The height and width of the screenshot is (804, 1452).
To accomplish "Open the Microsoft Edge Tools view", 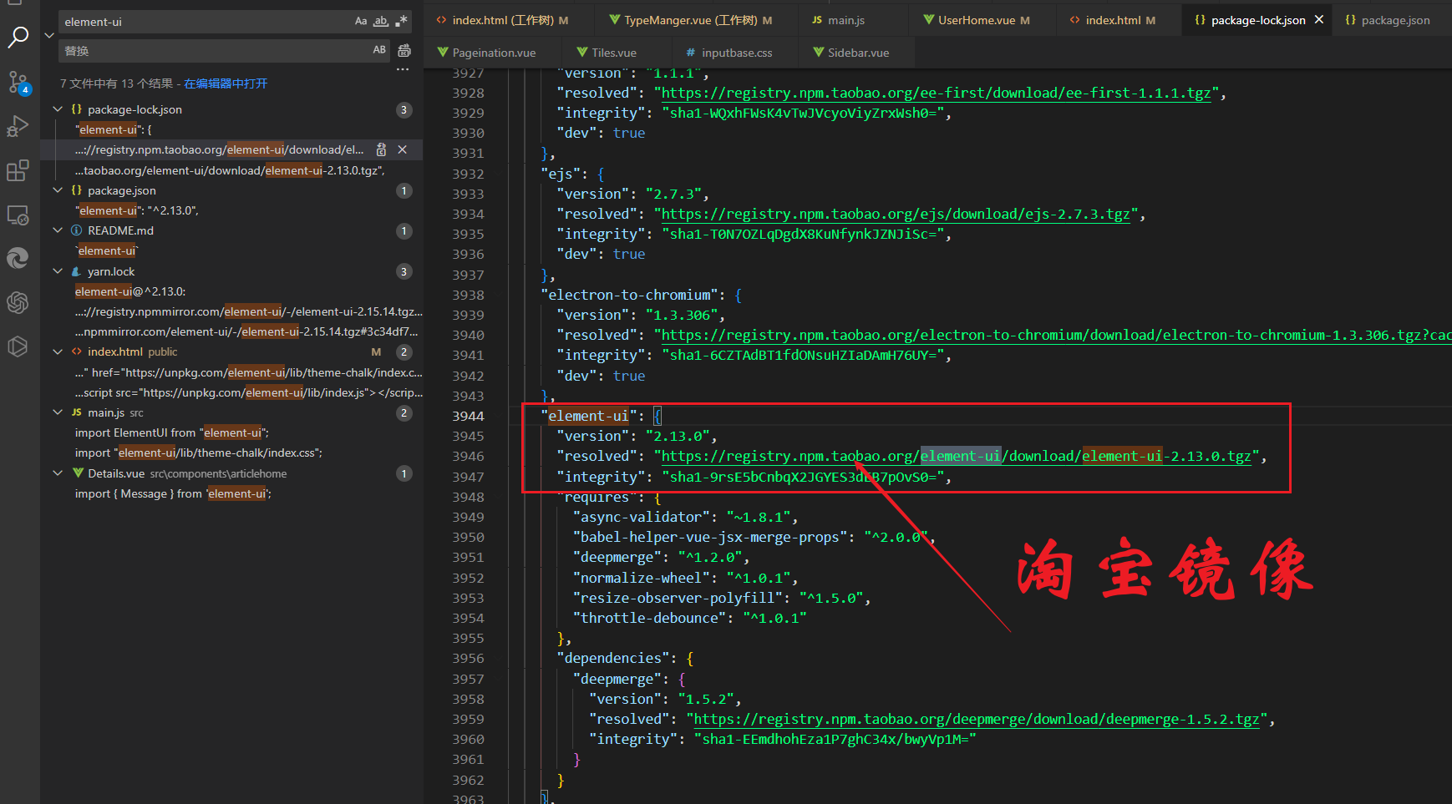I will tap(18, 258).
